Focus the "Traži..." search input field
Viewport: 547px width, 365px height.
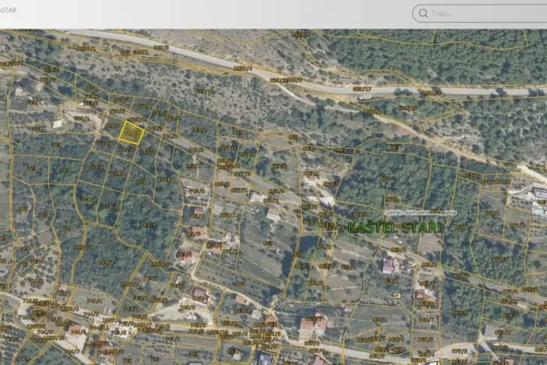(x=482, y=14)
